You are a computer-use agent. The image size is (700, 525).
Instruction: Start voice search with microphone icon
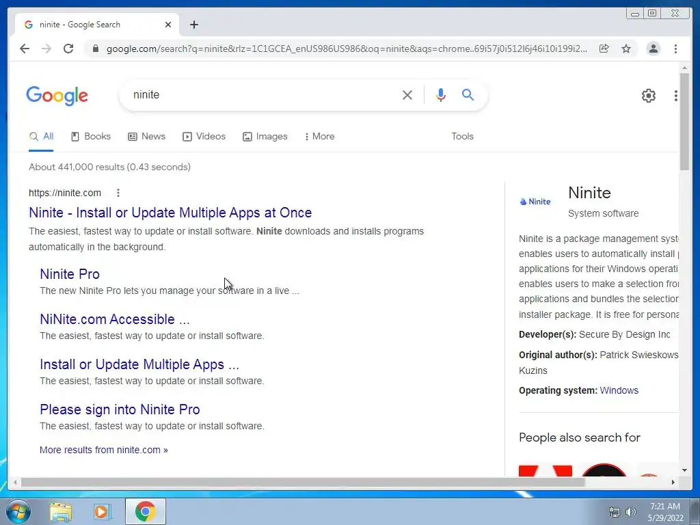click(441, 94)
